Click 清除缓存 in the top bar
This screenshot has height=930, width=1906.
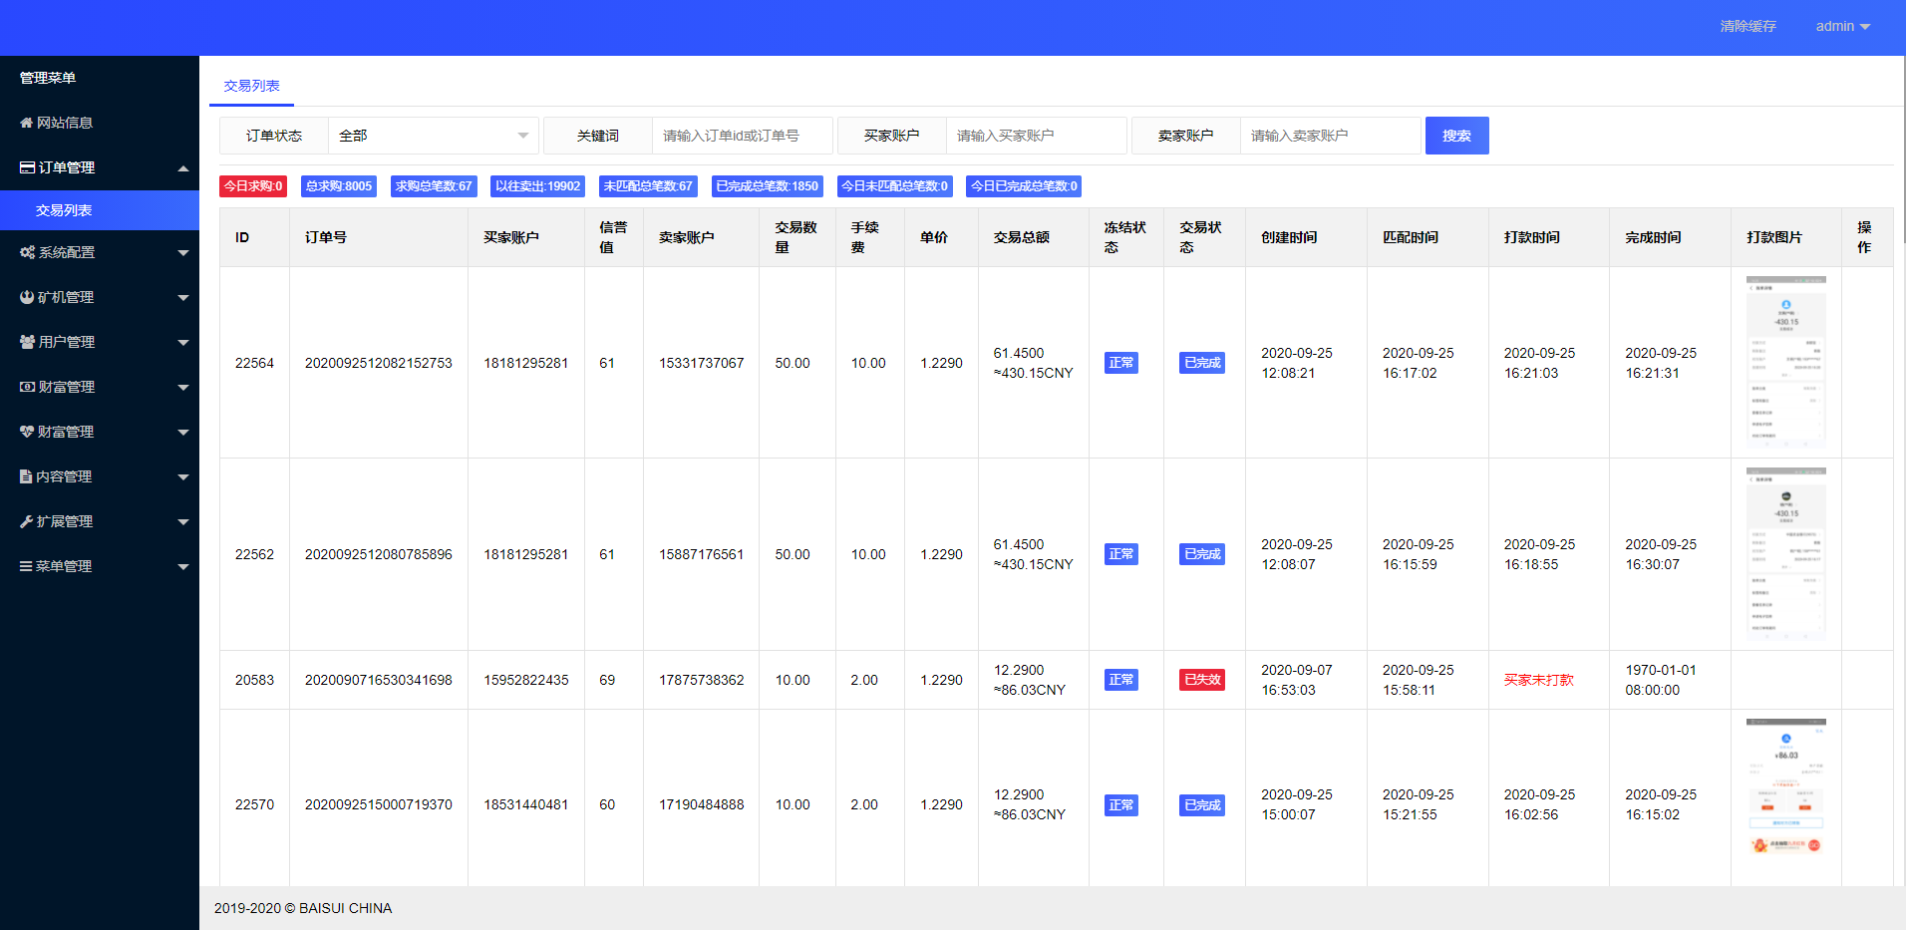tap(1747, 26)
